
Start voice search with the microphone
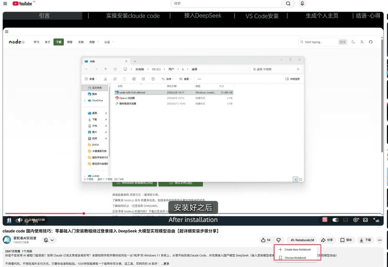302,3
